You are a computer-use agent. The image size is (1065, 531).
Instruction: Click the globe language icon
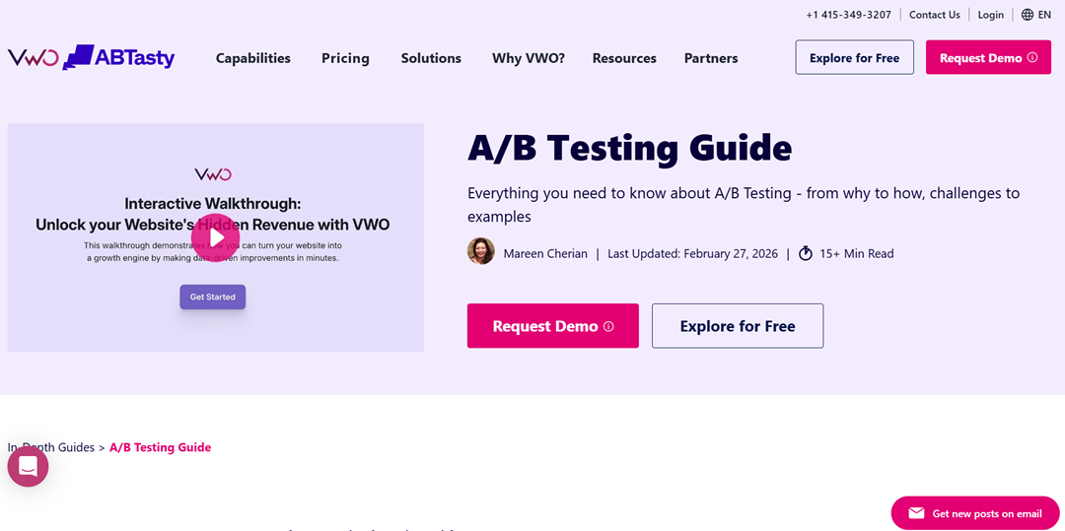point(1027,15)
